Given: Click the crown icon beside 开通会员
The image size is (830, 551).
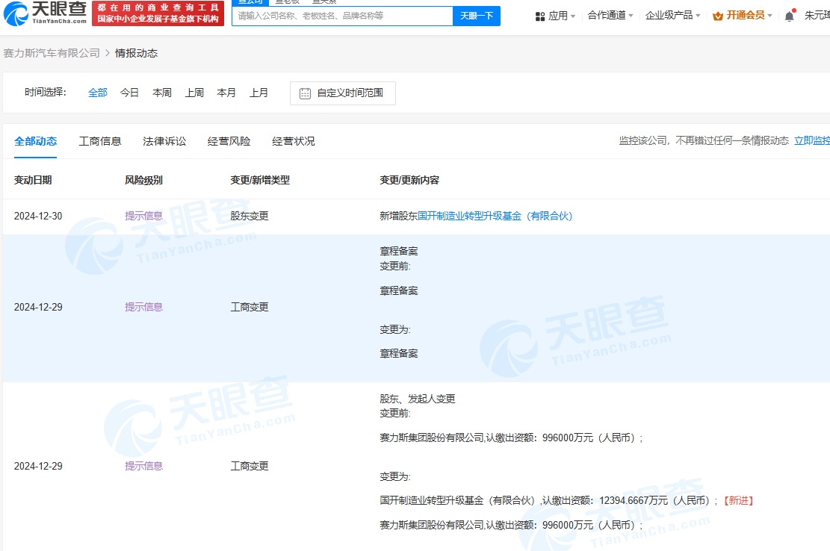Looking at the screenshot, I should (719, 14).
